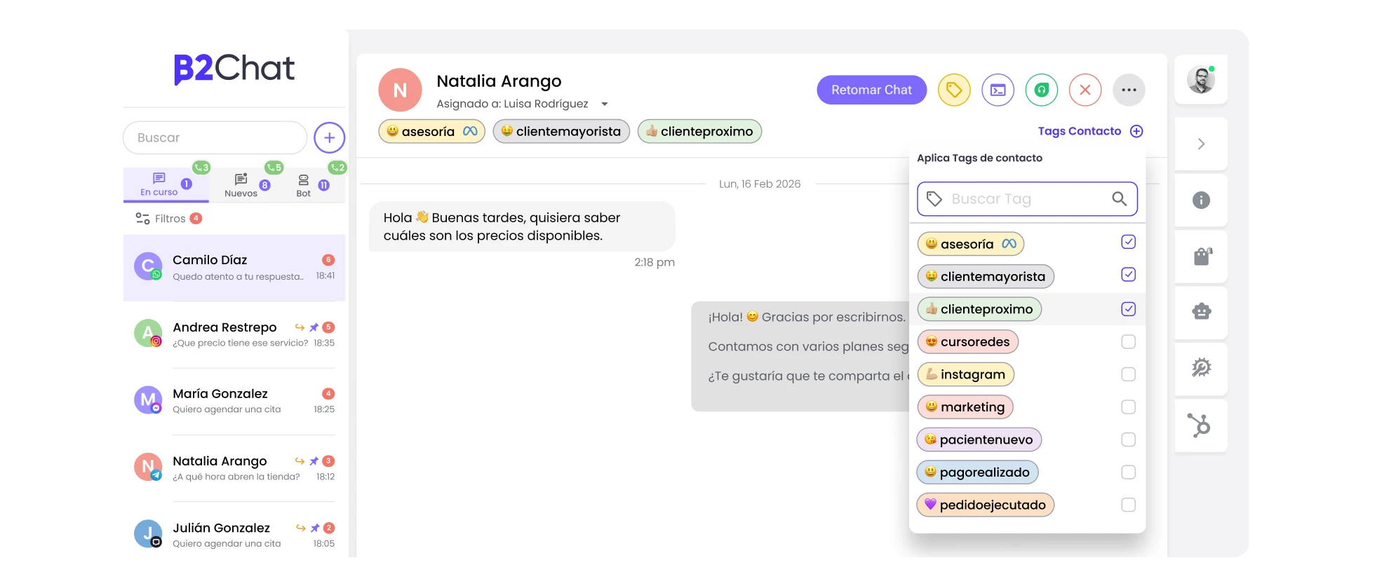Uncheck the asesoría tag checkbox
The height and width of the screenshot is (586, 1389).
1128,242
